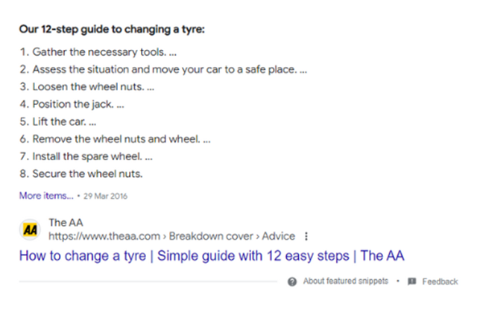Expand the 'More items...' link
Image resolution: width=480 pixels, height=309 pixels.
coord(46,196)
